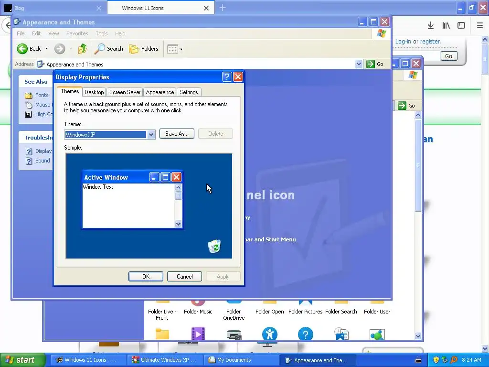Toggle the Folders pane button
Viewport: 489px width, 367px height.
point(144,49)
